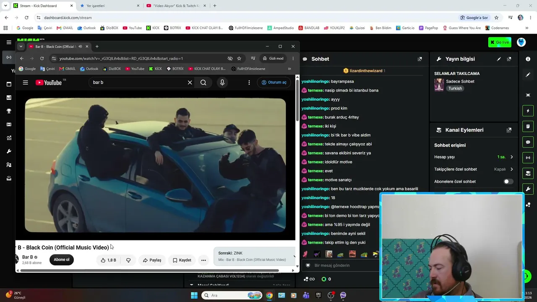Click the Paylaş share button
This screenshot has height=302, width=537.
click(152, 260)
